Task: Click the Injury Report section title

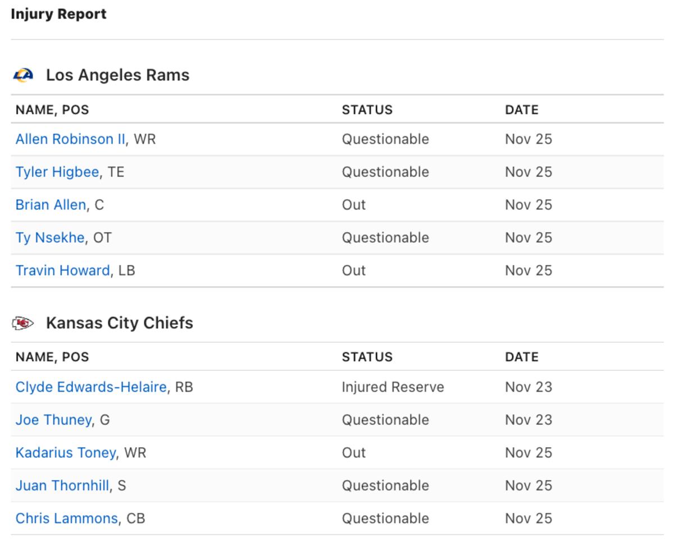Action: (58, 14)
